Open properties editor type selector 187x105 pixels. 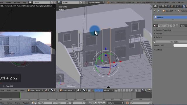click(x=155, y=6)
